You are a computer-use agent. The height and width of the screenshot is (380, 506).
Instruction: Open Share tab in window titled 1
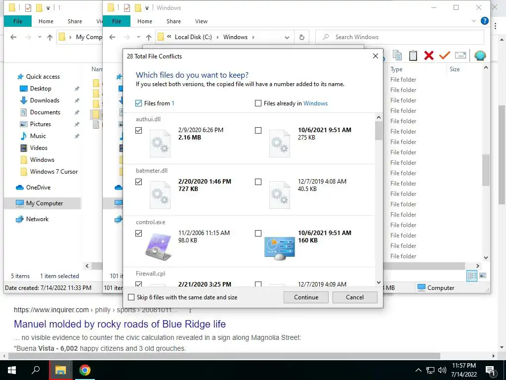click(75, 21)
